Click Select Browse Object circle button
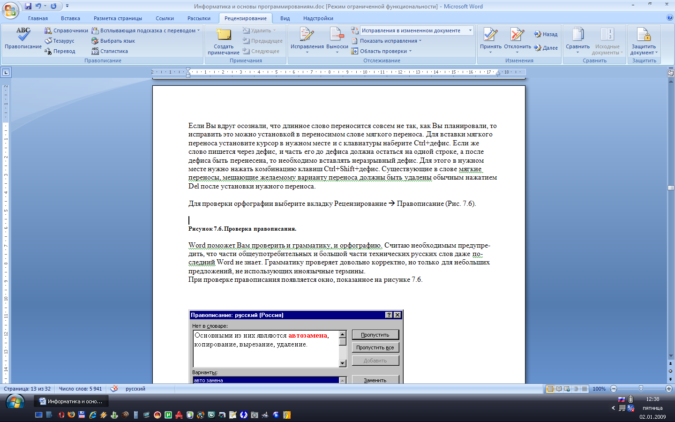The width and height of the screenshot is (675, 422). coord(671,371)
